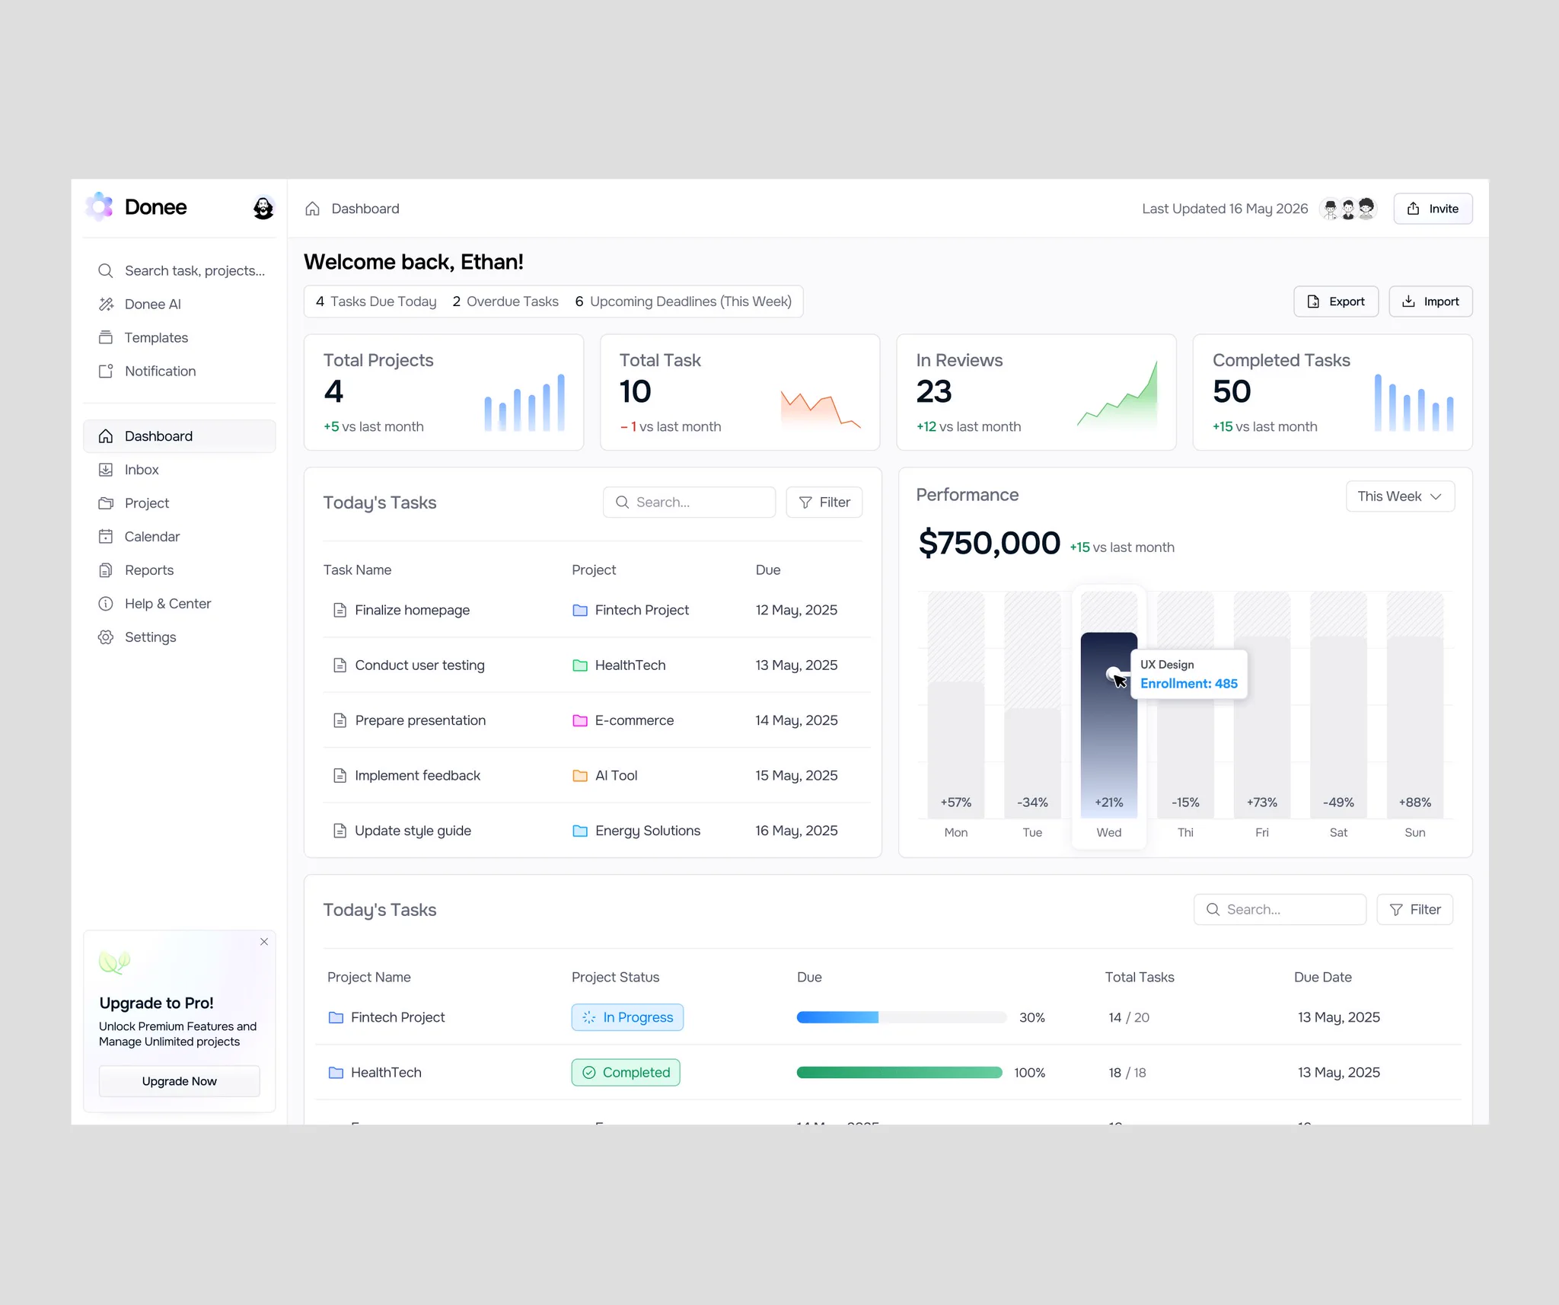This screenshot has height=1305, width=1559.
Task: Click the Sun performance bar
Action: pos(1415,727)
